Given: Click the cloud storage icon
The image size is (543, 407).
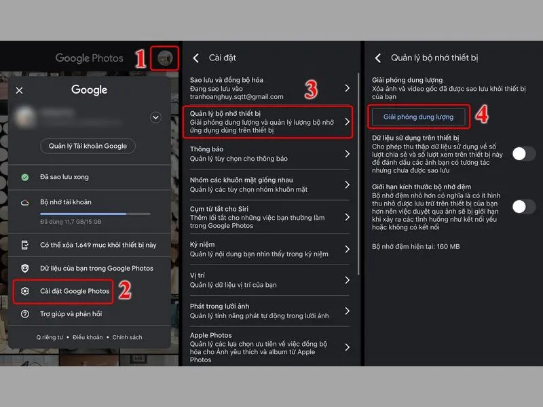Looking at the screenshot, I should click(25, 202).
